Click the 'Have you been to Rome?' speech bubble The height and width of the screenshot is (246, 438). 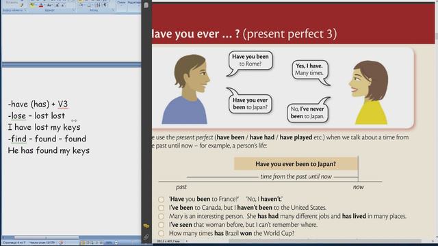(250, 60)
